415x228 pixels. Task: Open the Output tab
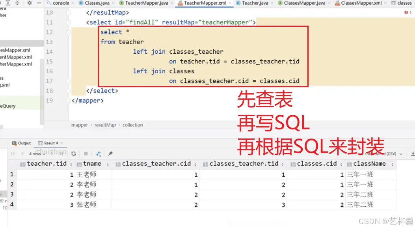coord(21,143)
